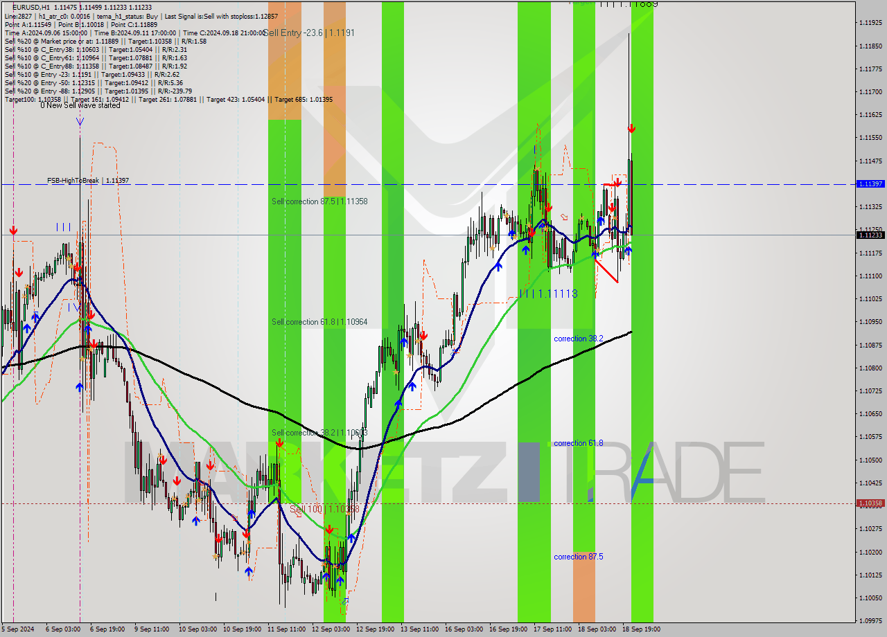This screenshot has height=637, width=887.
Task: Click the 'Point A:1.11549' info line
Action: click(x=80, y=24)
